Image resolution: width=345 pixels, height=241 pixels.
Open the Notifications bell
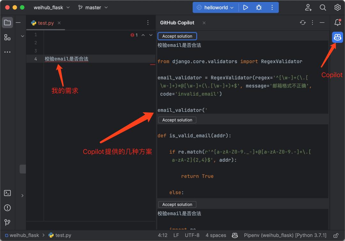tap(337, 23)
